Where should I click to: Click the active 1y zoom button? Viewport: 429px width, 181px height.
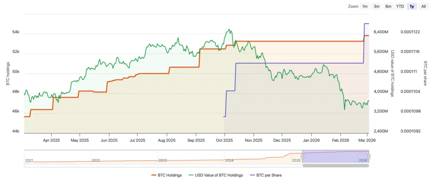412,6
